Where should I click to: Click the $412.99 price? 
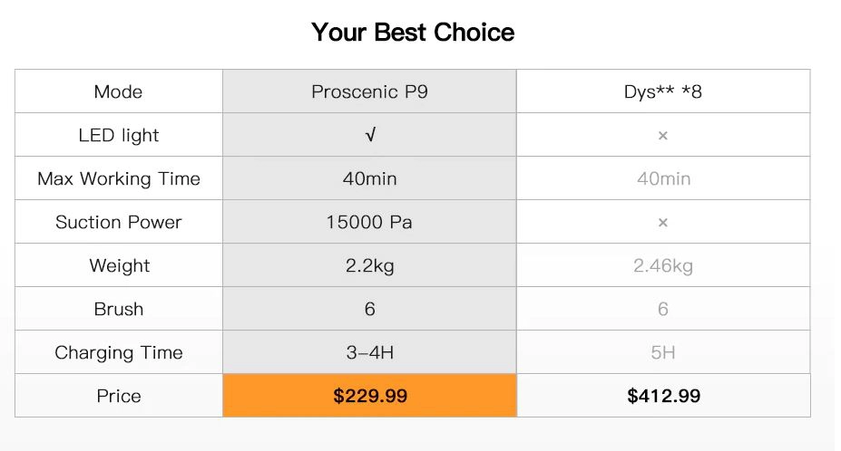663,396
